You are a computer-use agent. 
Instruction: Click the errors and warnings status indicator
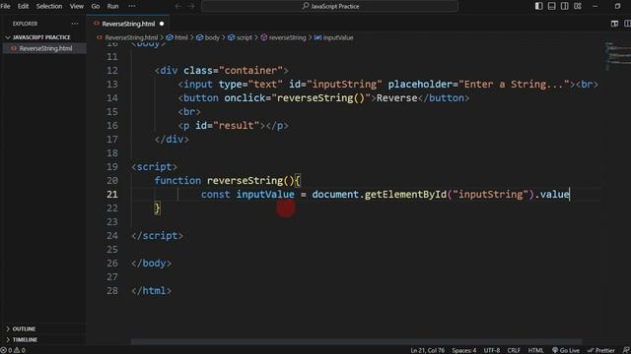pos(13,350)
